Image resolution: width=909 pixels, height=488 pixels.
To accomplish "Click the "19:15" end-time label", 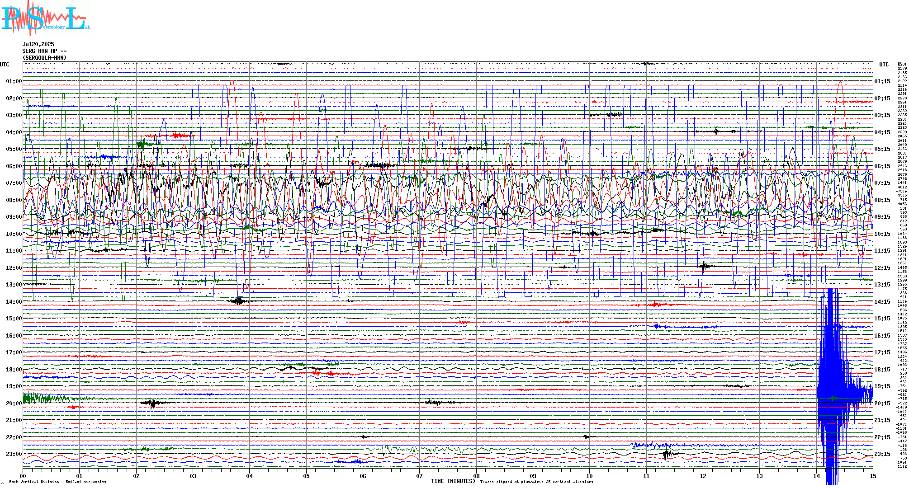I will coord(882,386).
